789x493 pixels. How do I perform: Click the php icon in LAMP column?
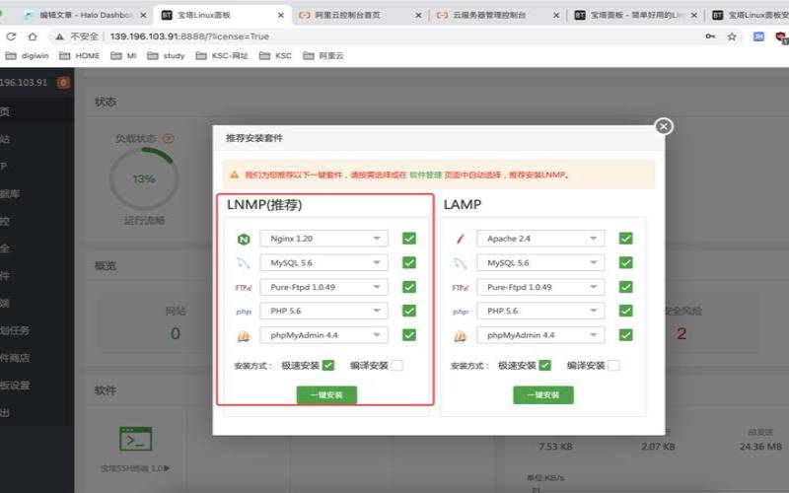[460, 312]
